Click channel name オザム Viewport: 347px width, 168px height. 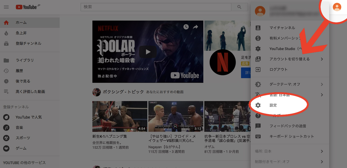pyautogui.click(x=209, y=147)
